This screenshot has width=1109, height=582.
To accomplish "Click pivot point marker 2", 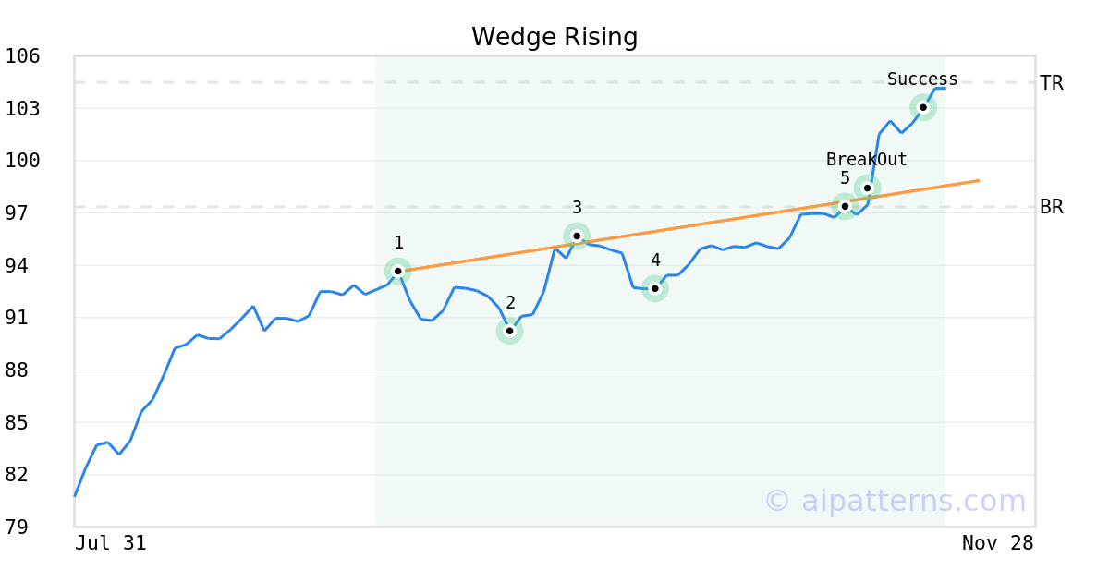I will point(509,331).
